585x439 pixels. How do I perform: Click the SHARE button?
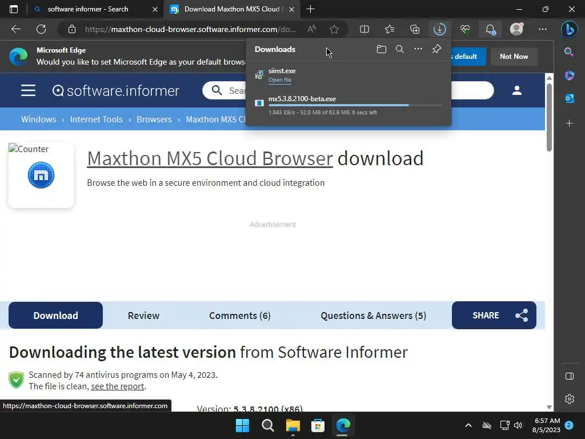point(494,316)
